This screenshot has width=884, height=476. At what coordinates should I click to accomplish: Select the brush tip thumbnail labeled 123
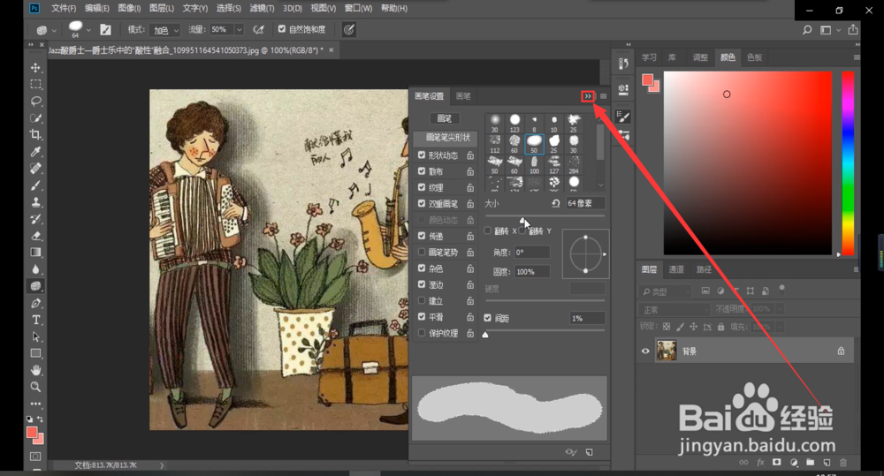click(514, 123)
